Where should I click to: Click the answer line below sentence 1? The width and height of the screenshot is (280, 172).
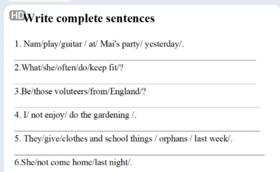click(x=135, y=60)
